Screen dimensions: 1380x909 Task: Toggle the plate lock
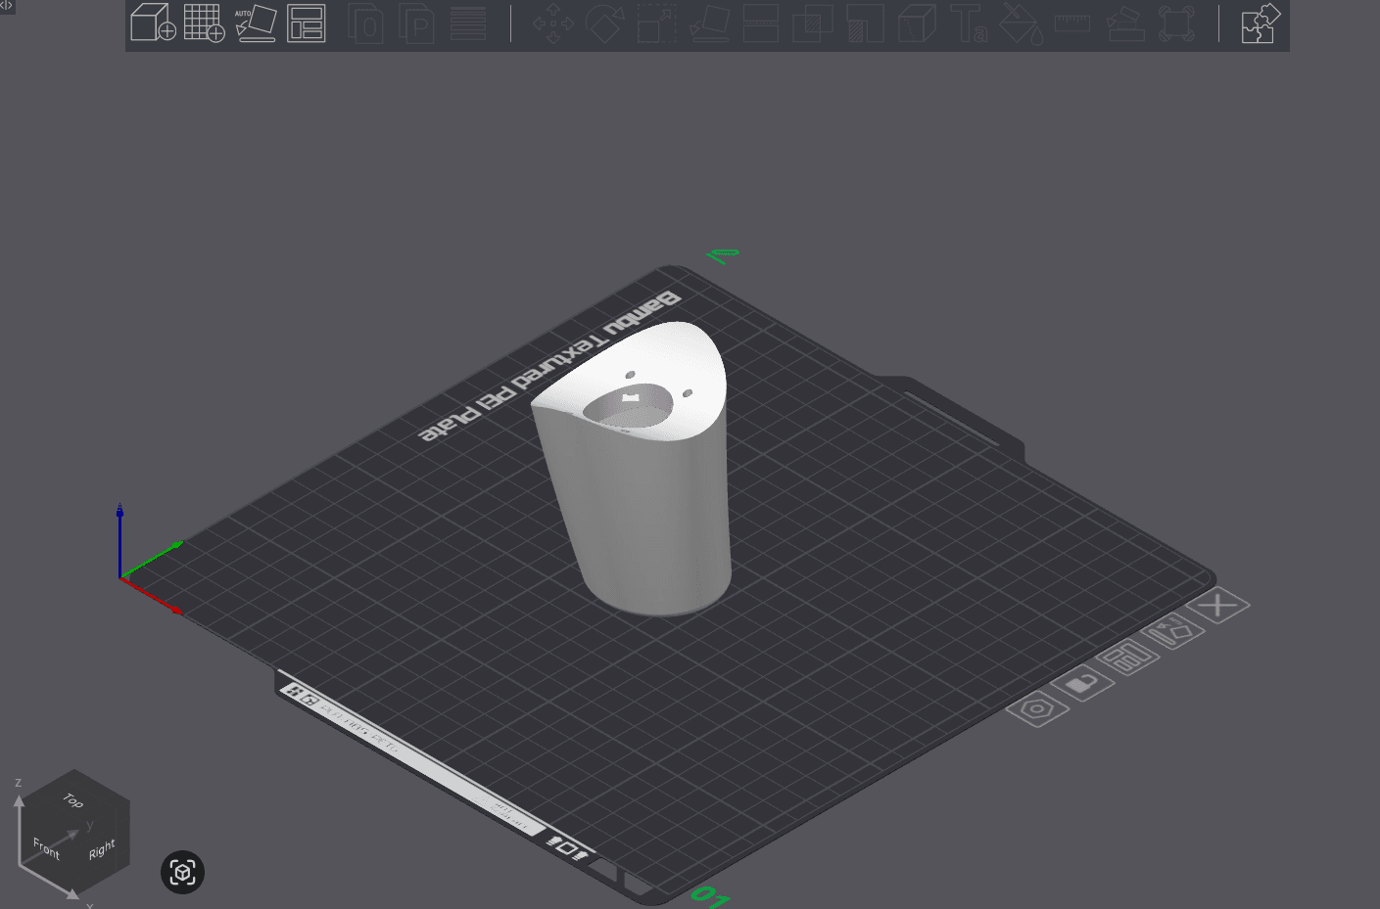click(x=1082, y=682)
